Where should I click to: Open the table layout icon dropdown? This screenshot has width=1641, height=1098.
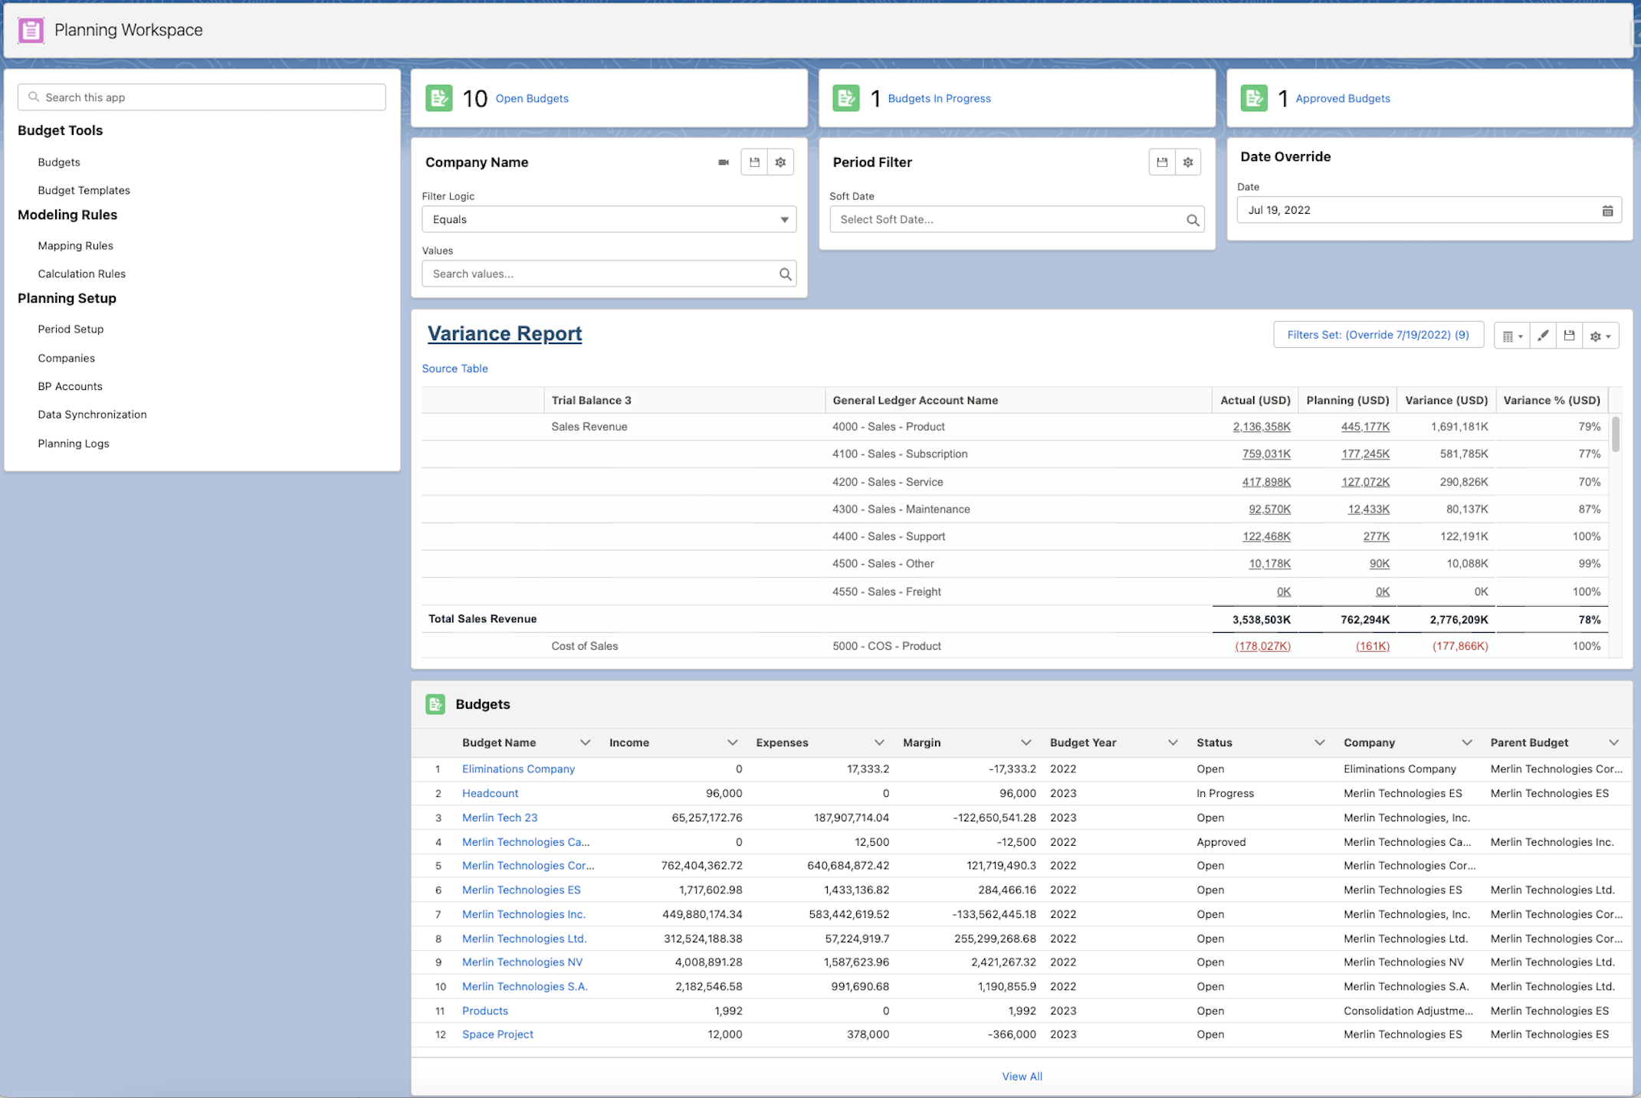[x=1511, y=336]
